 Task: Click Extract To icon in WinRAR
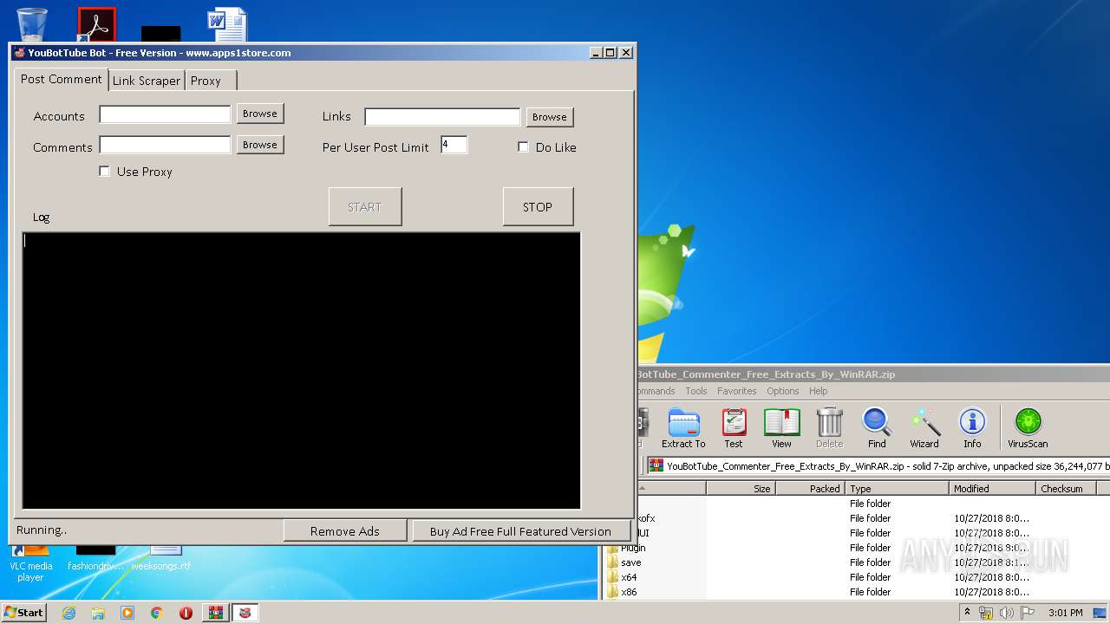[x=683, y=428]
